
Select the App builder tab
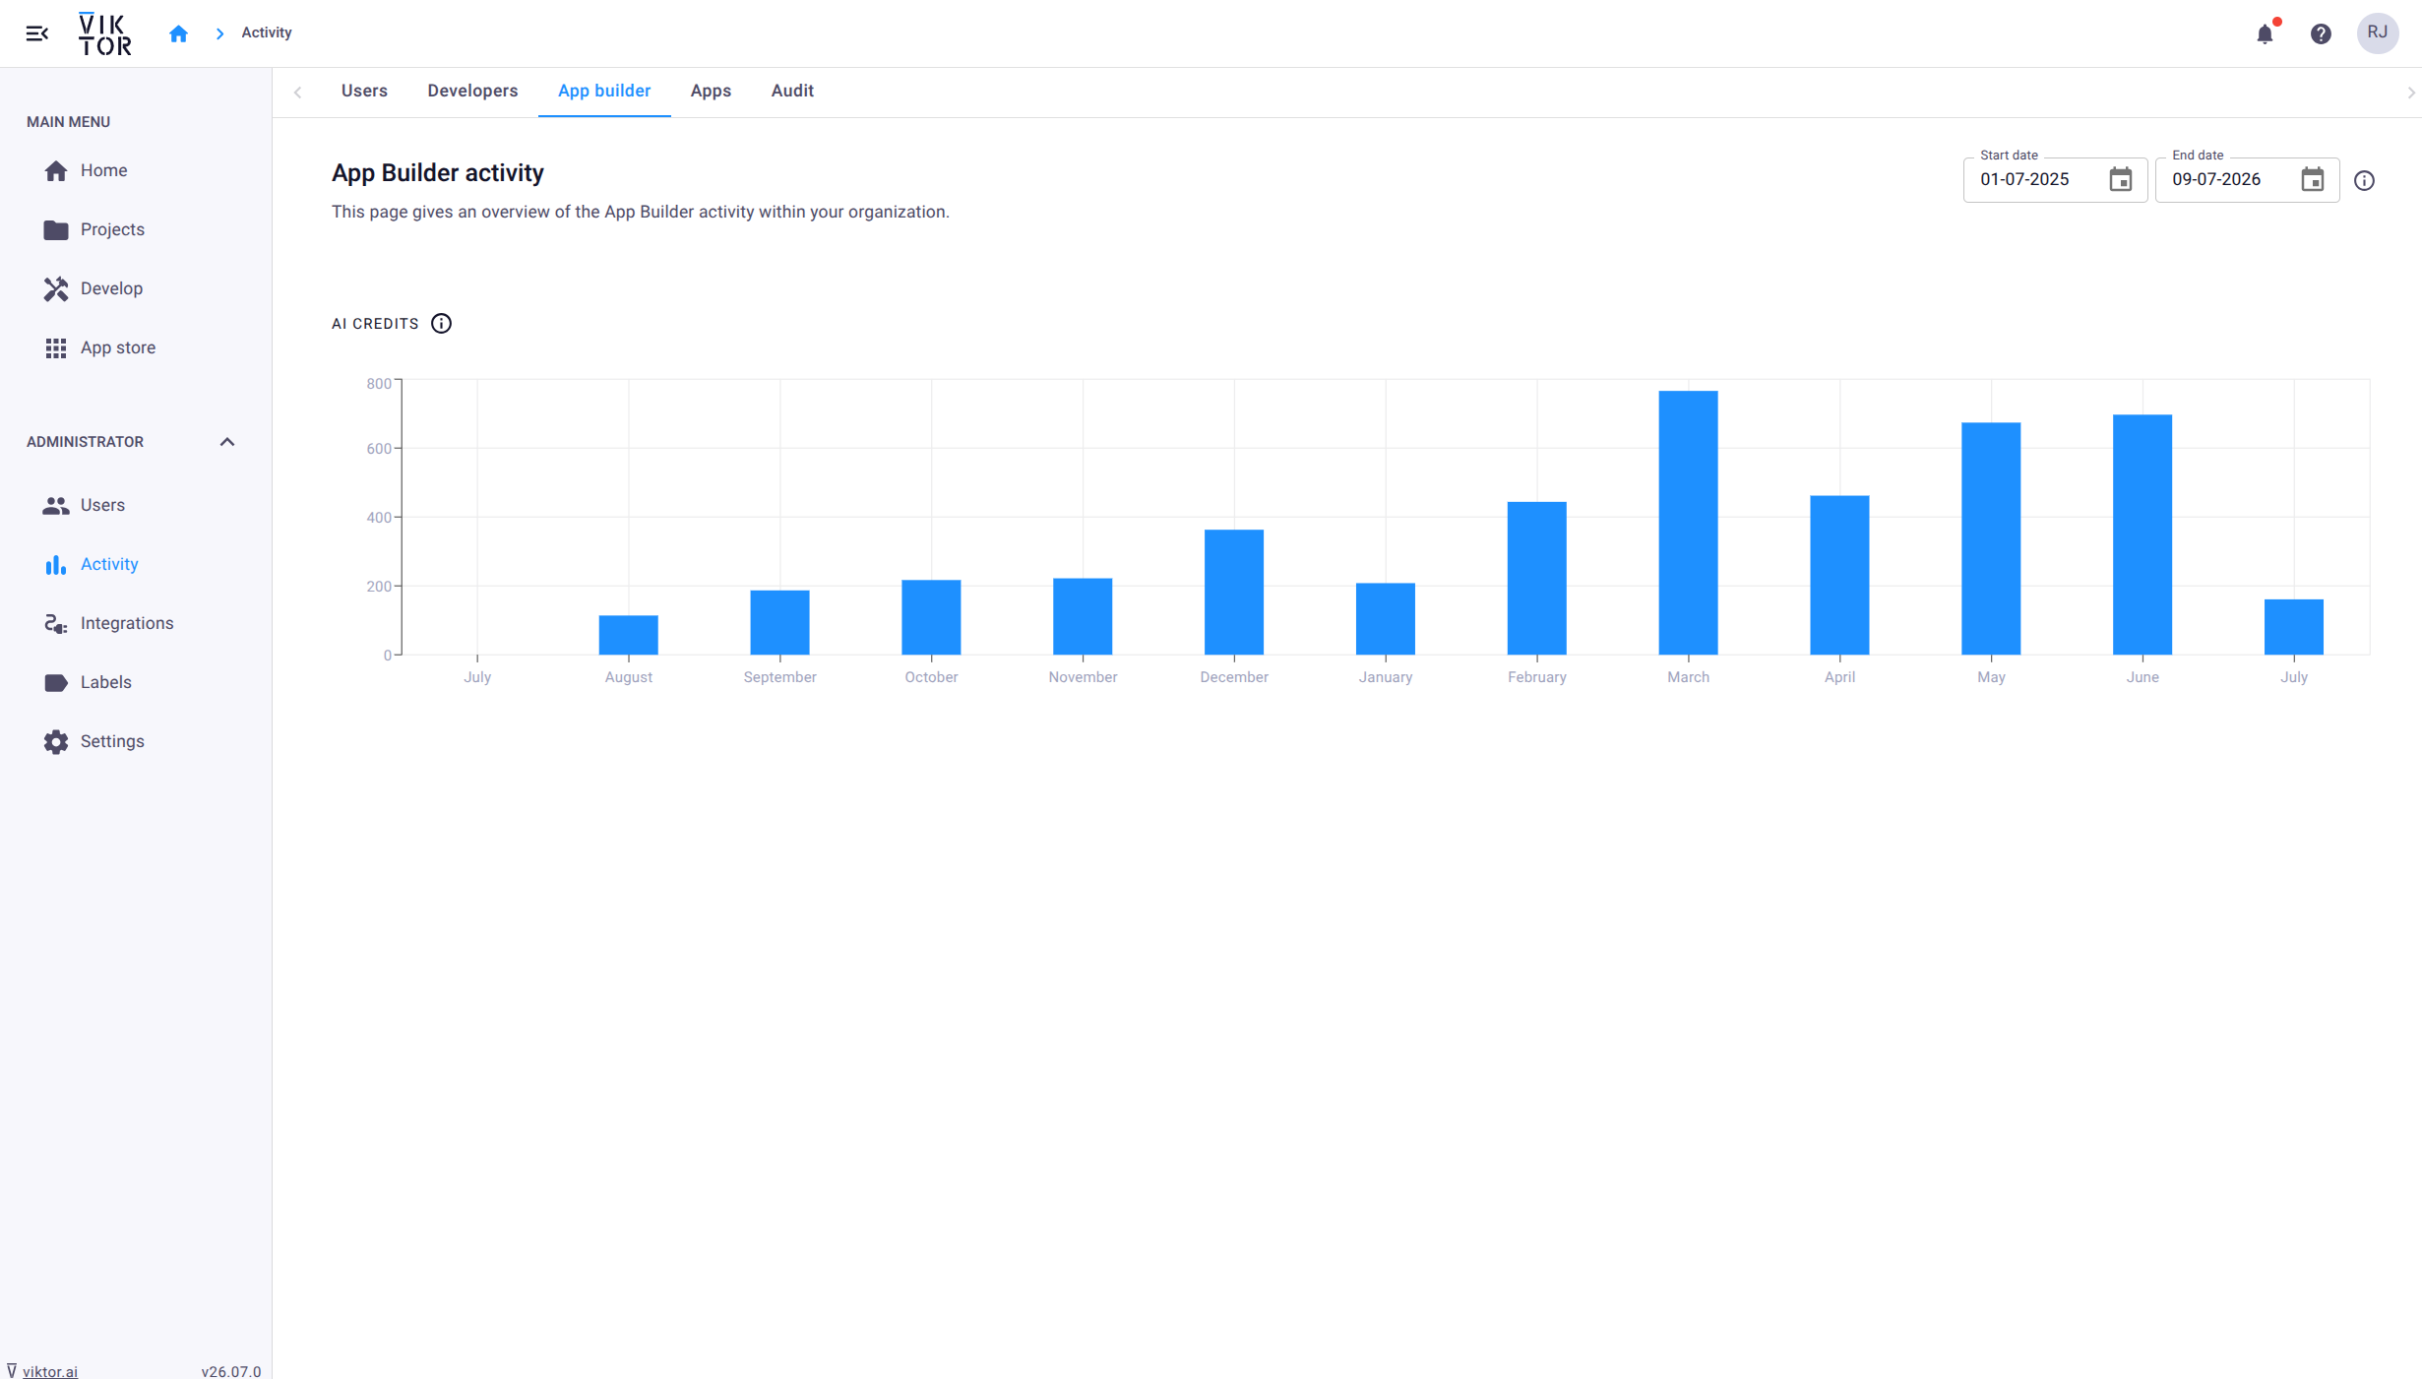pos(604,91)
